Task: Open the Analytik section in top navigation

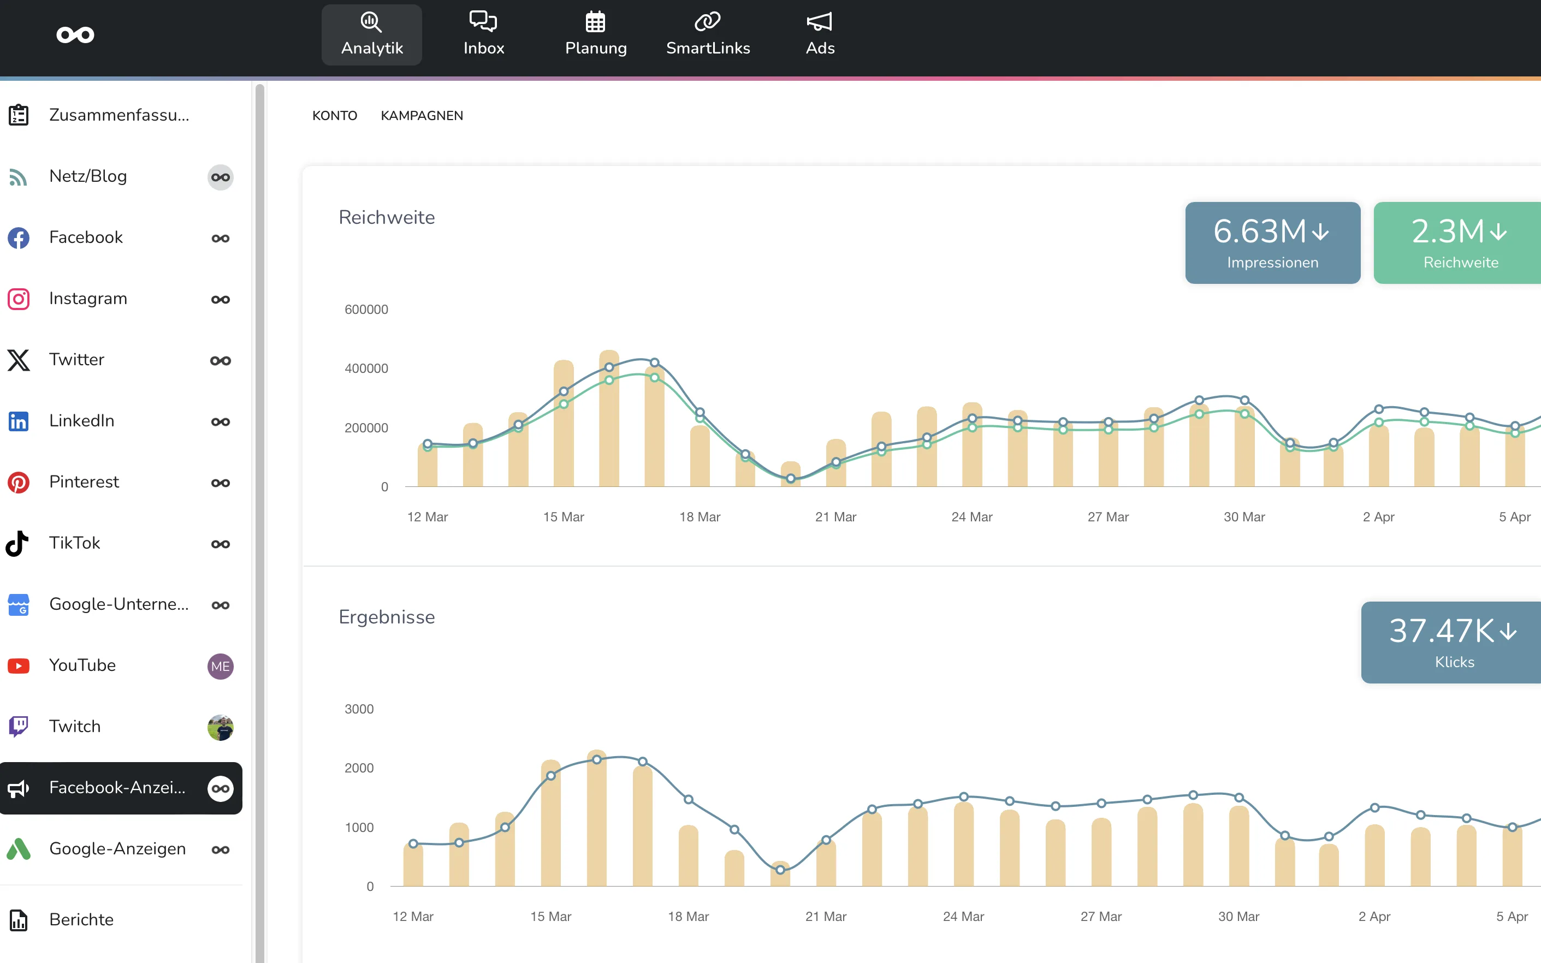Action: pos(371,34)
